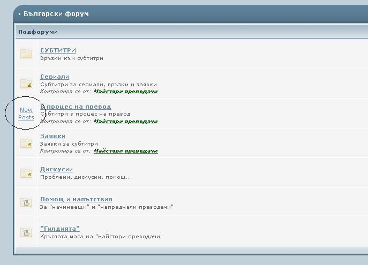The width and height of the screenshot is (368, 265).
Task: Click the folder icon next to Сериали
Action: pyautogui.click(x=26, y=84)
